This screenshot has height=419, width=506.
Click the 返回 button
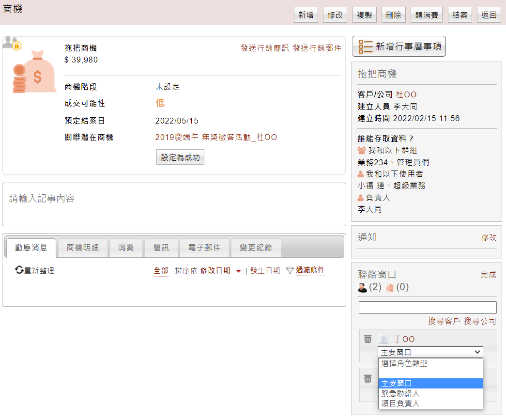489,15
